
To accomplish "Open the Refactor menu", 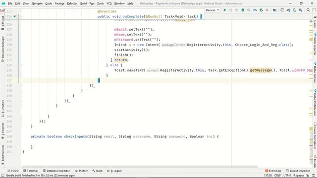I will 72,3.
